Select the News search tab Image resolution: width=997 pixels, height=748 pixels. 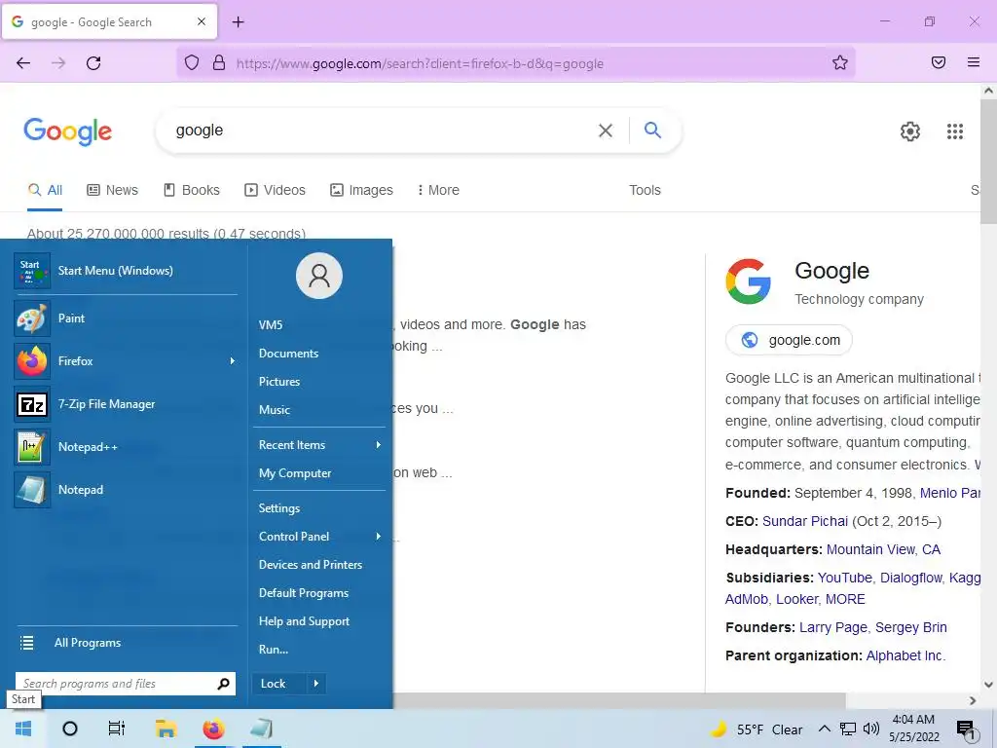(x=113, y=190)
